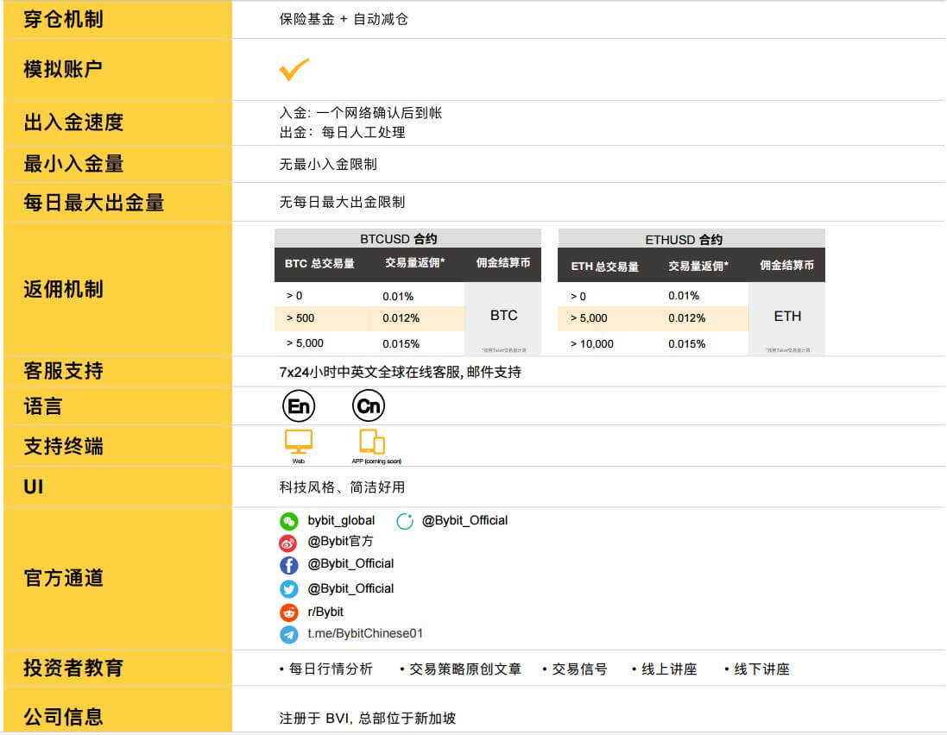This screenshot has height=735, width=947.
Task: Click the teal circle icon before @Bybit_Official
Action: coord(405,521)
